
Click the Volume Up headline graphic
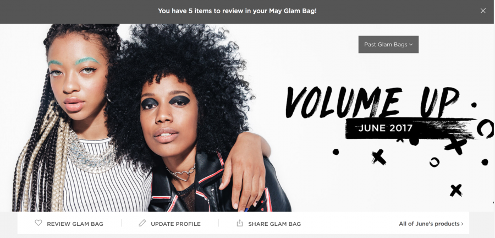pos(372,102)
